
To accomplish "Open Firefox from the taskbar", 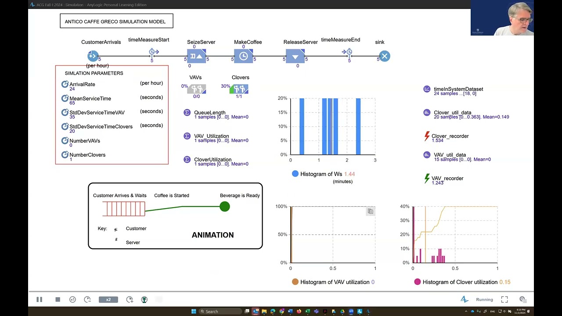I will 299,311.
